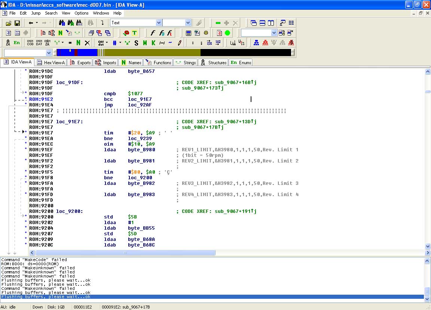431x310 pixels.
Task: Click the disassembly view scroll-down arrow
Action: tap(428, 246)
